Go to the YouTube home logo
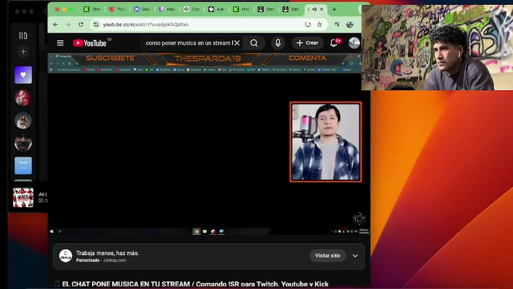The image size is (513, 289). [x=90, y=43]
